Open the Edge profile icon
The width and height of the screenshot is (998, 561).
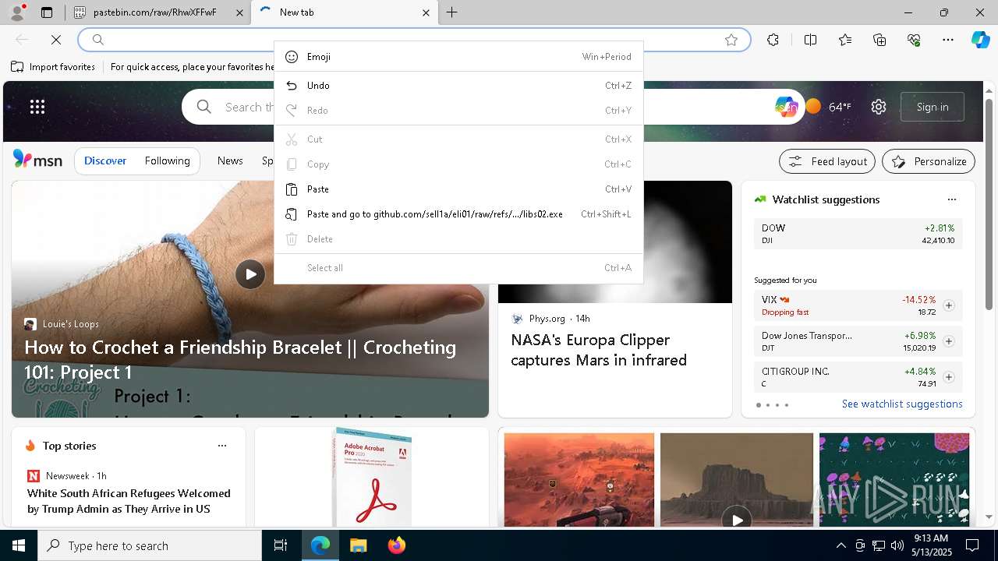(x=17, y=12)
